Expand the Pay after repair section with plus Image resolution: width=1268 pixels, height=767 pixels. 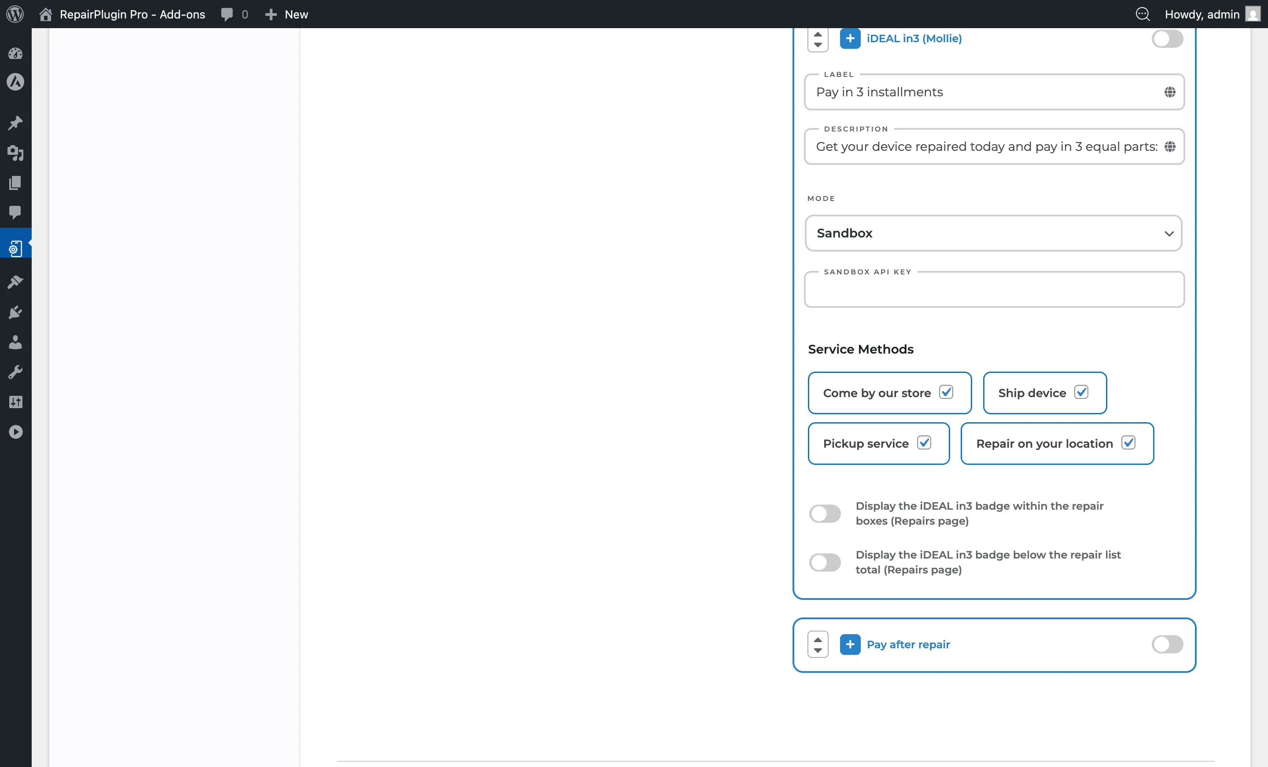pyautogui.click(x=850, y=644)
